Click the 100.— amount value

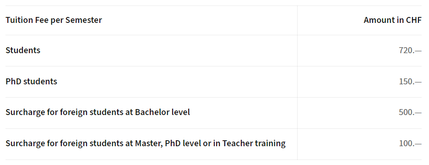click(410, 143)
